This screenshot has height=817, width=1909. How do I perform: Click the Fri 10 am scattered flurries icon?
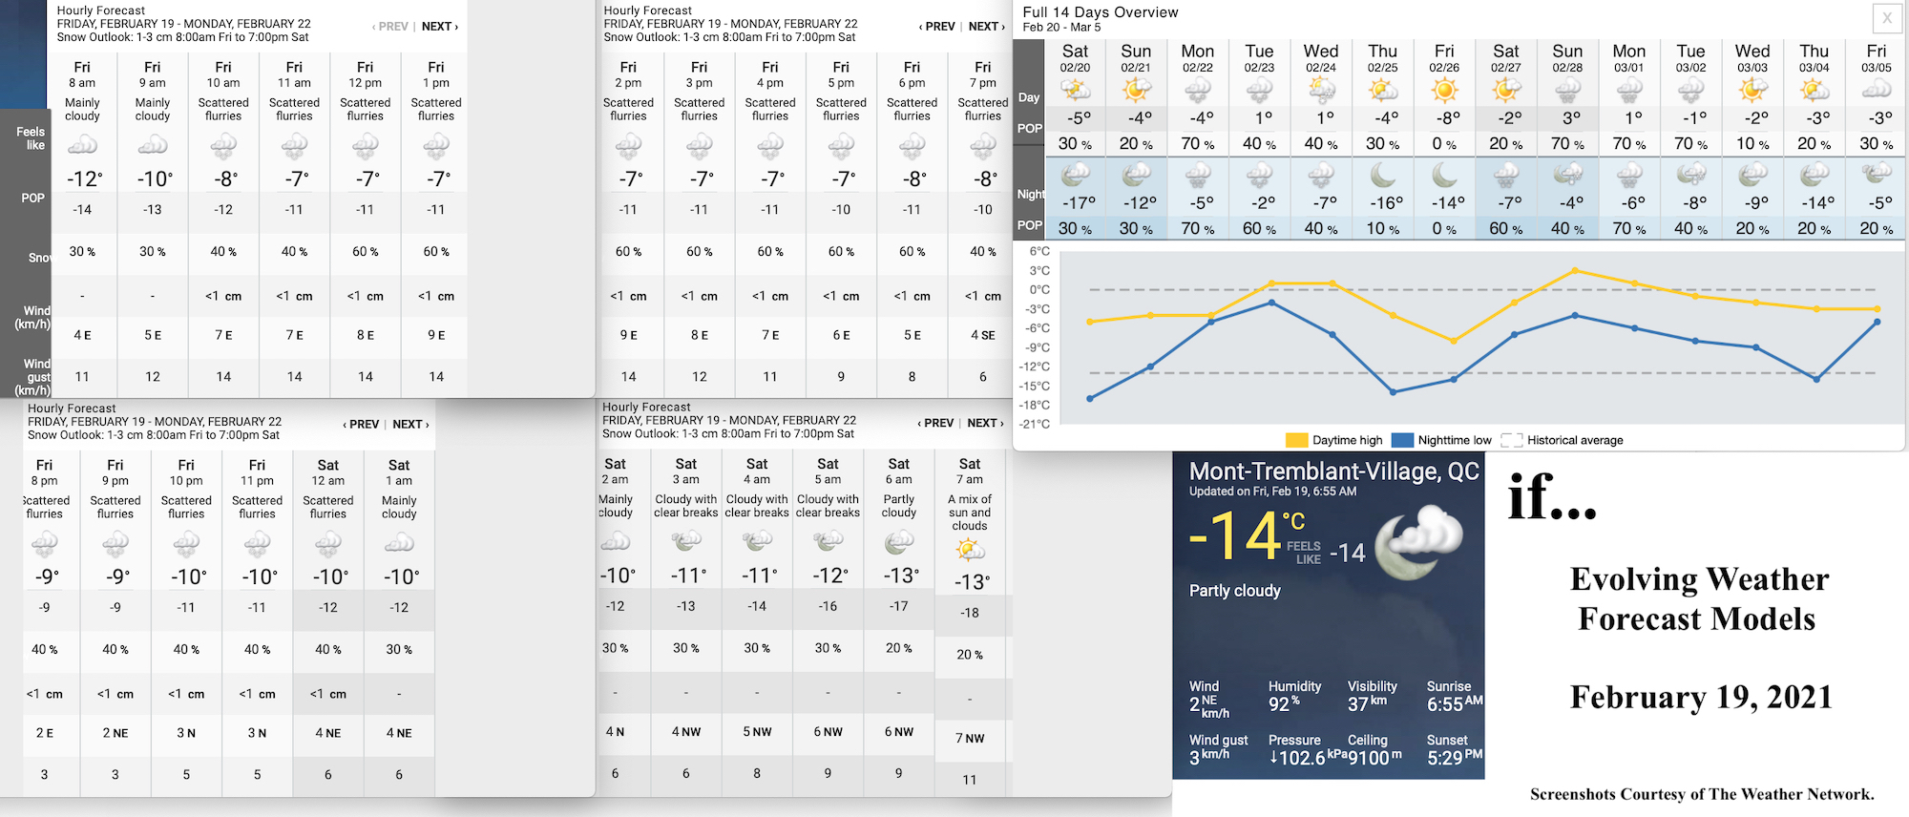coord(223,147)
